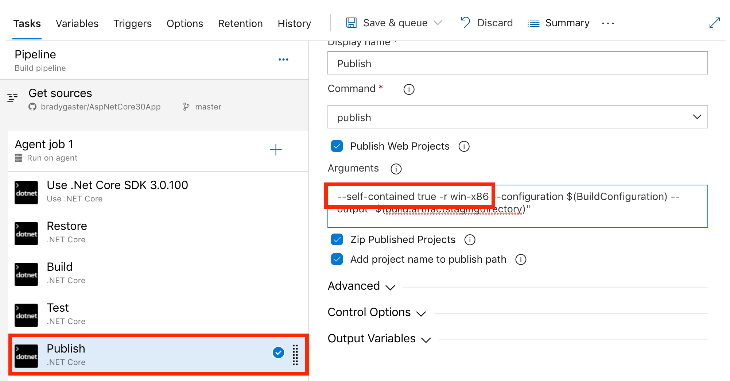
Task: Open the toolbar more actions ellipsis
Action: [x=608, y=23]
